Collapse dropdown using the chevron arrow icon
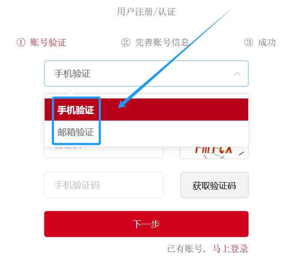The height and width of the screenshot is (262, 292). click(237, 74)
